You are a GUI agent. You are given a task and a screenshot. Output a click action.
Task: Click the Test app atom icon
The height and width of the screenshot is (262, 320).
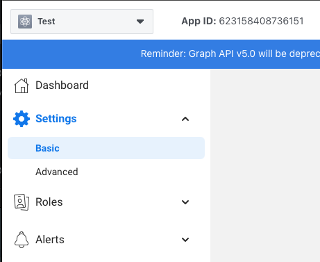coord(25,22)
